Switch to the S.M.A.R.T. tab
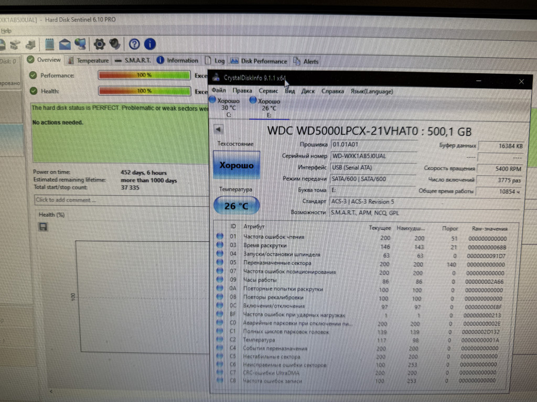Screen dimensions: 537x402 click(x=133, y=61)
